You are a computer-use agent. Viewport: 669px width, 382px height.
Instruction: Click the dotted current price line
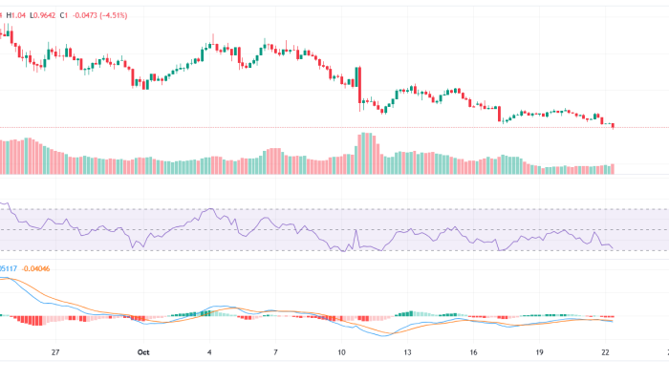[287, 127]
